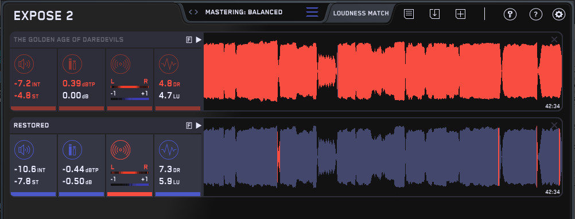The image size is (575, 219).
Task: Toggle Loudness Match
Action: pos(361,13)
